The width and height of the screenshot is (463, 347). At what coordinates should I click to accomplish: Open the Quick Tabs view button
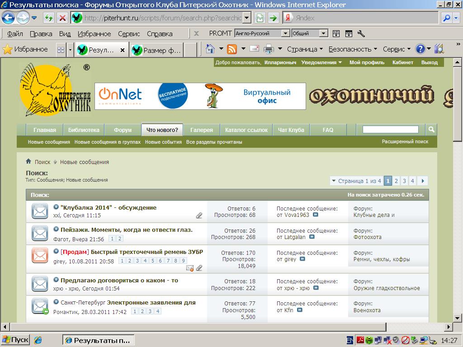[x=61, y=50]
